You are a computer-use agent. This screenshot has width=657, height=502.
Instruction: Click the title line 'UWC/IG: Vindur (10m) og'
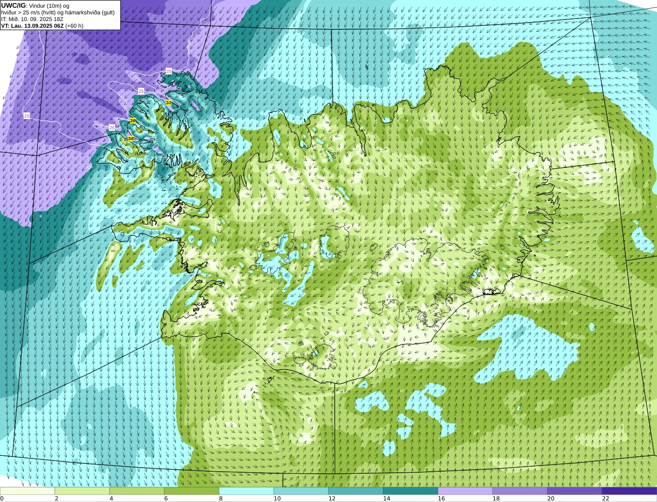[x=35, y=6]
